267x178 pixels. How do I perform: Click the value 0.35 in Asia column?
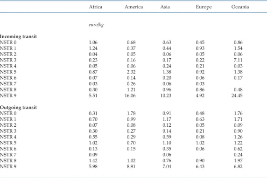pyautogui.click(x=167, y=149)
